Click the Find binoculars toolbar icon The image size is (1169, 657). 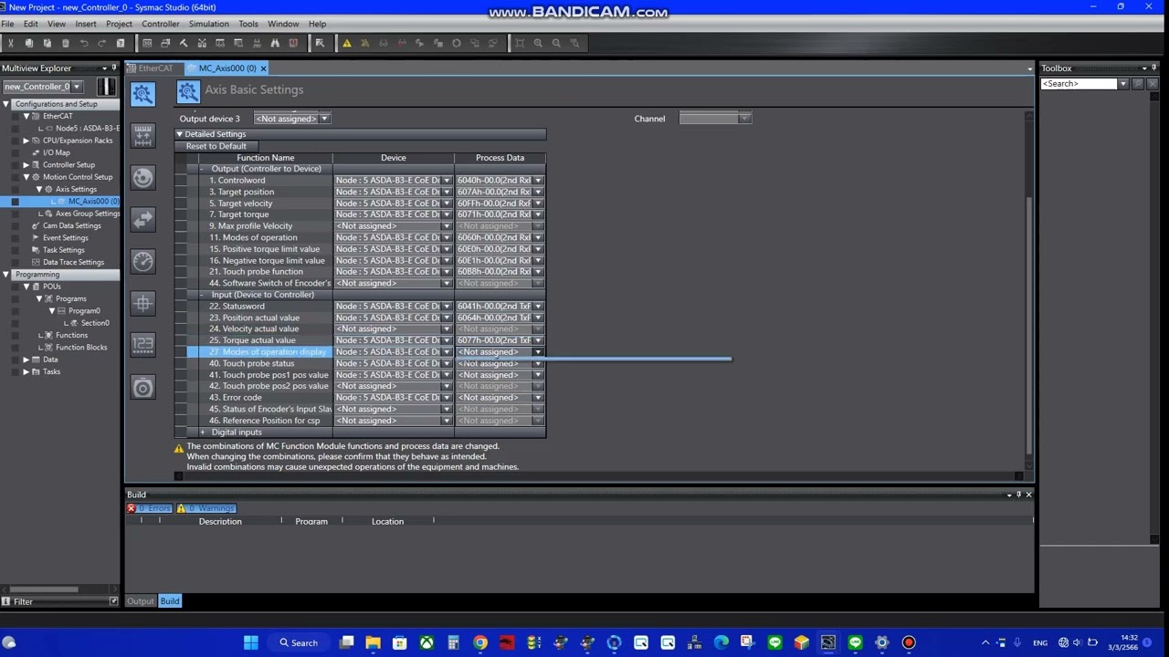pos(275,43)
